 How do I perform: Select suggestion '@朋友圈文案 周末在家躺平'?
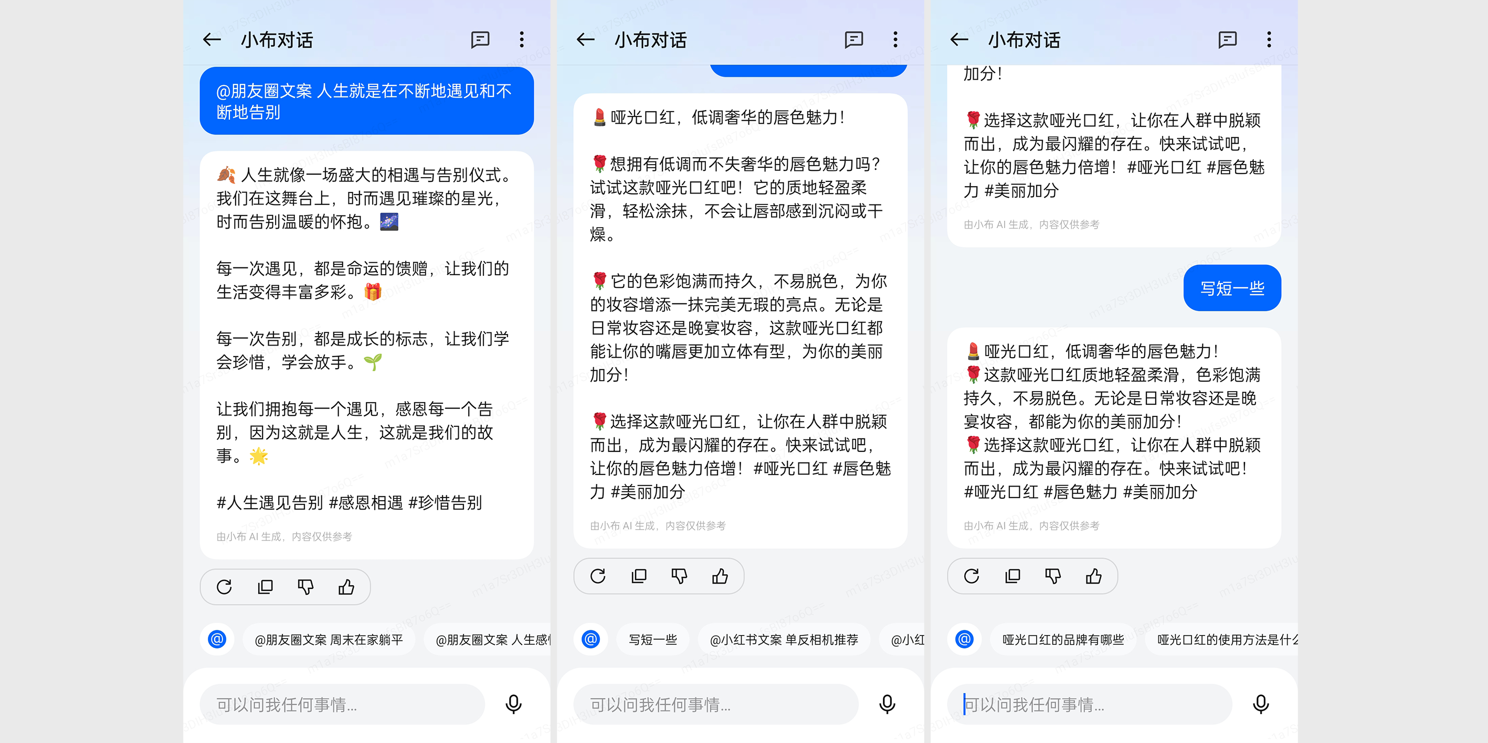click(329, 639)
